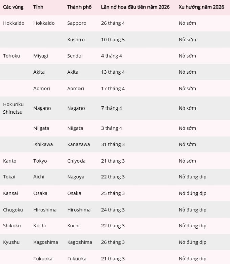The image size is (230, 264).
Task: Select the Kanazawa city cell
Action: point(78,144)
